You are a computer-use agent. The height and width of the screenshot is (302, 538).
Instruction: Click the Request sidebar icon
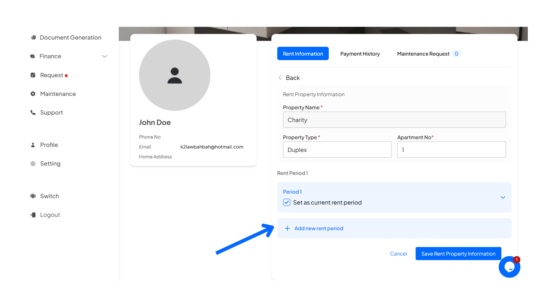(x=33, y=75)
